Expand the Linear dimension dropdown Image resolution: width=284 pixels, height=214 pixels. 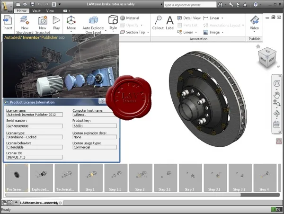coord(222,18)
